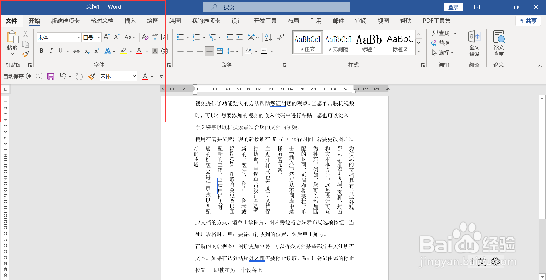Increase font size with the larger A
This screenshot has width=546, height=280.
(x=107, y=37)
